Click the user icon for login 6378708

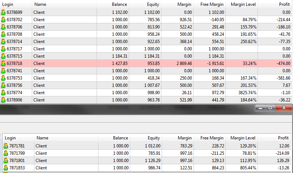point(3,34)
